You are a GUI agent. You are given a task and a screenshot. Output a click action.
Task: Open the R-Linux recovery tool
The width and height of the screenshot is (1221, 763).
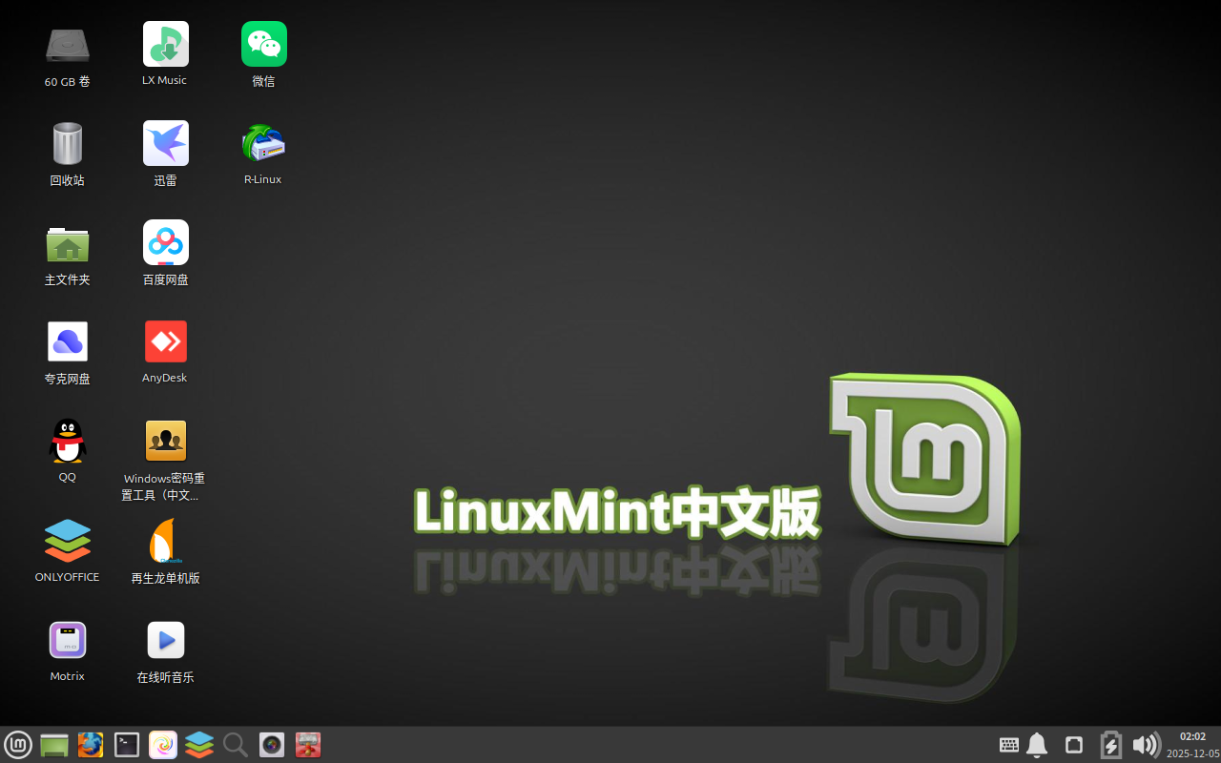pyautogui.click(x=262, y=142)
